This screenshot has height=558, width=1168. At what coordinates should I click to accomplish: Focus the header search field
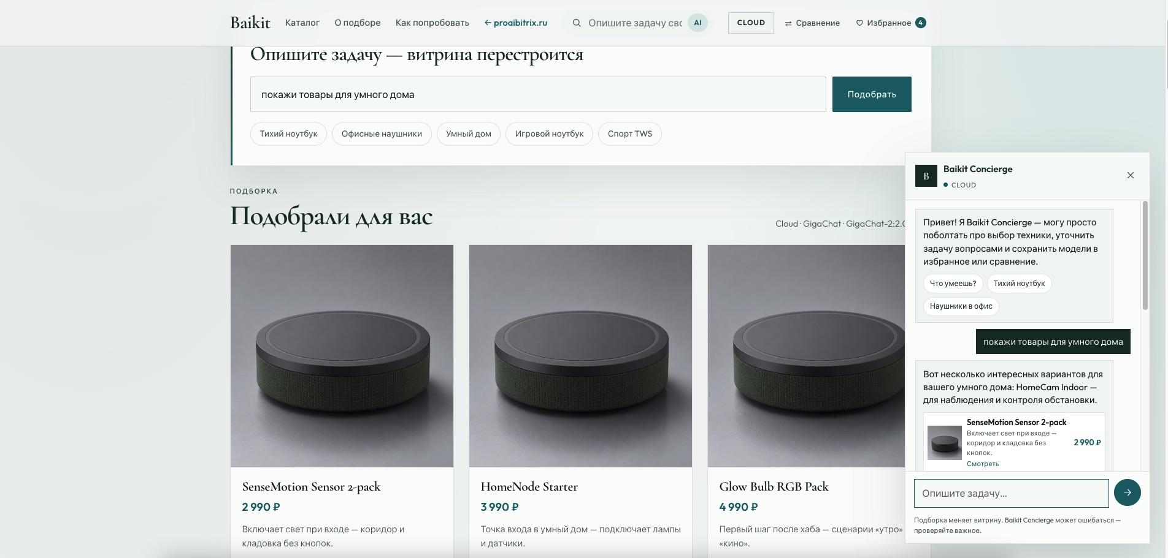click(635, 23)
